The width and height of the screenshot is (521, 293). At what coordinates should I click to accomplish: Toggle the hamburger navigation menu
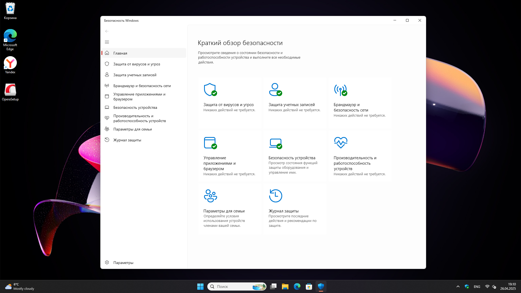coord(107,42)
